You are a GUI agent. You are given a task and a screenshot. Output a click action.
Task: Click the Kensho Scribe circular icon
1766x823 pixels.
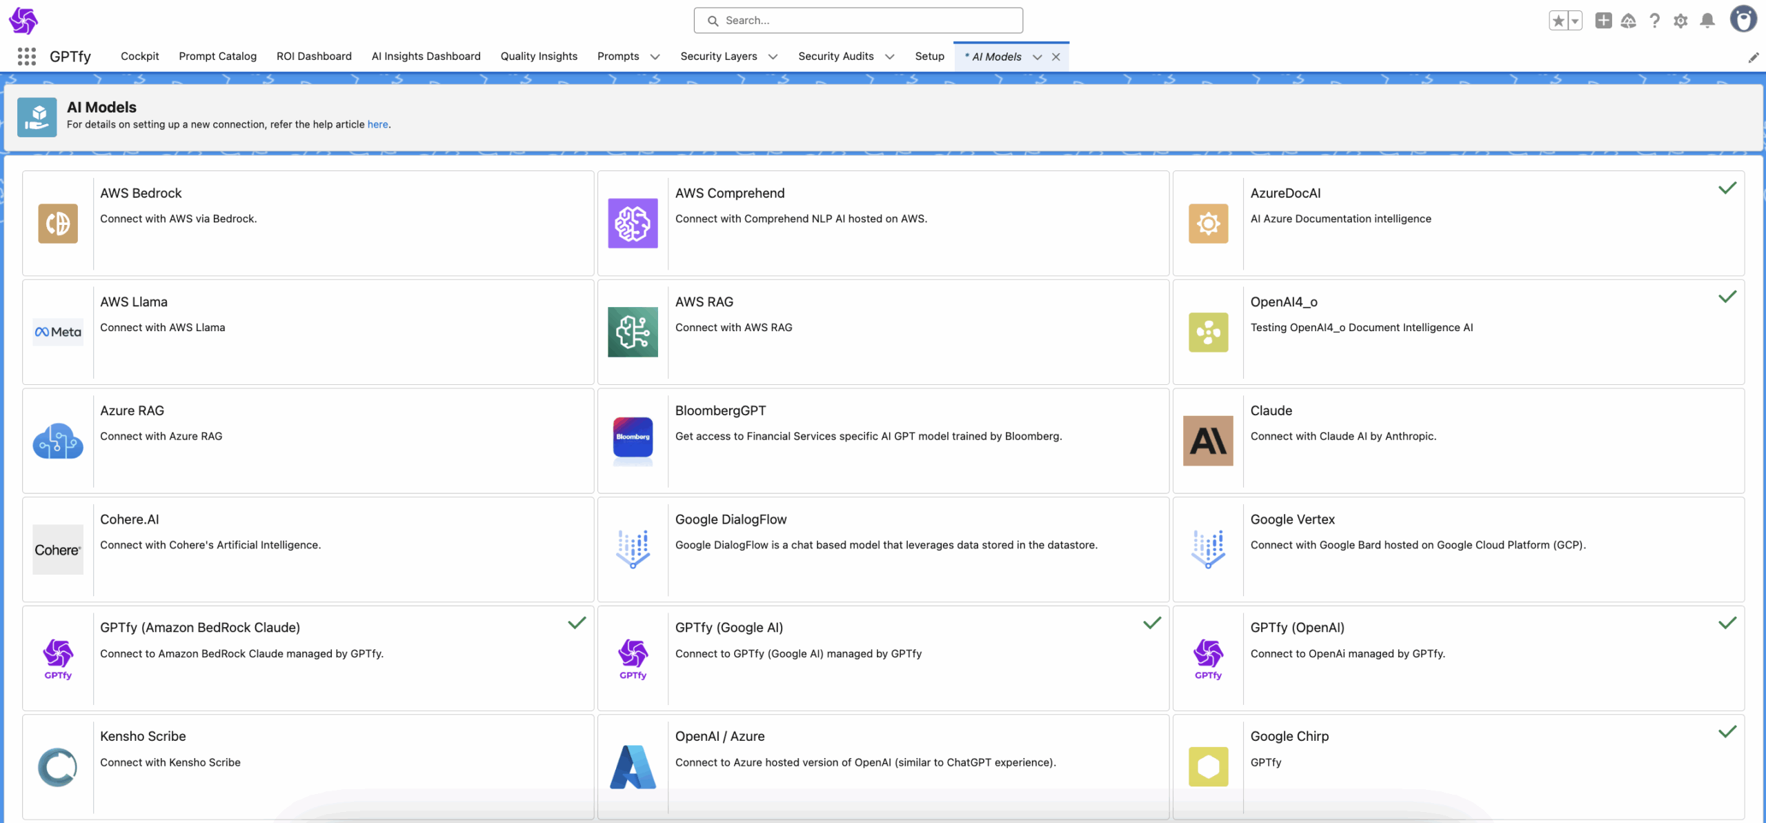58,766
